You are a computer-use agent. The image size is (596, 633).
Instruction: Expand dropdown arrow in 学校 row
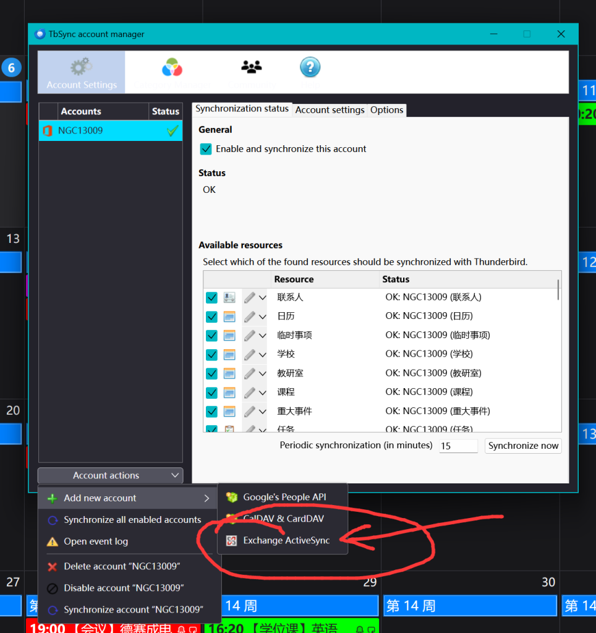pos(263,355)
